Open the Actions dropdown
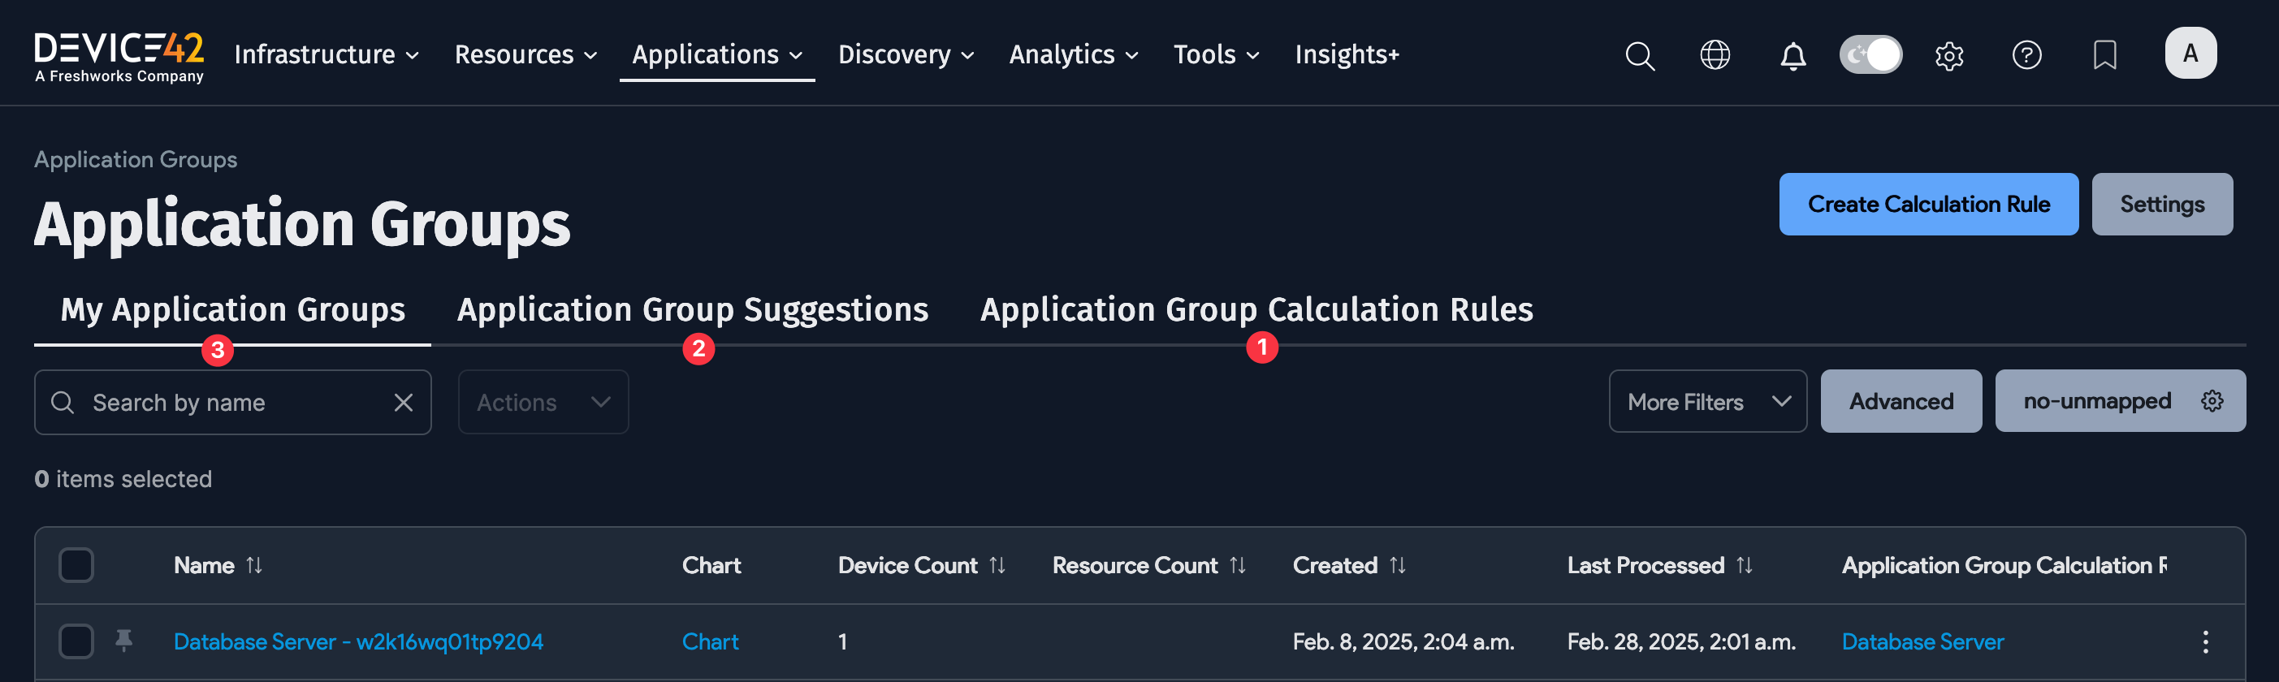Image resolution: width=2279 pixels, height=682 pixels. point(543,403)
